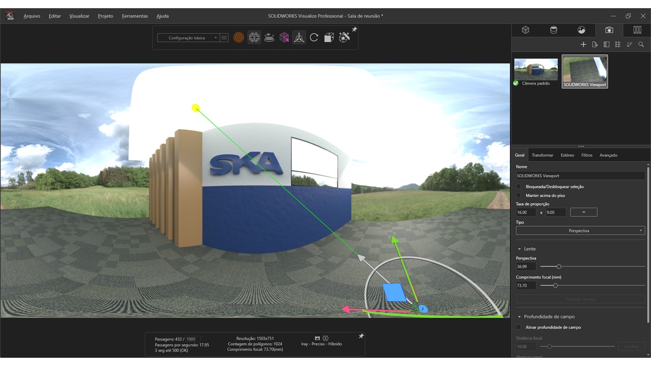The image size is (651, 366).
Task: Toggle the brain-shaped toolbar icon
Action: coord(254,37)
